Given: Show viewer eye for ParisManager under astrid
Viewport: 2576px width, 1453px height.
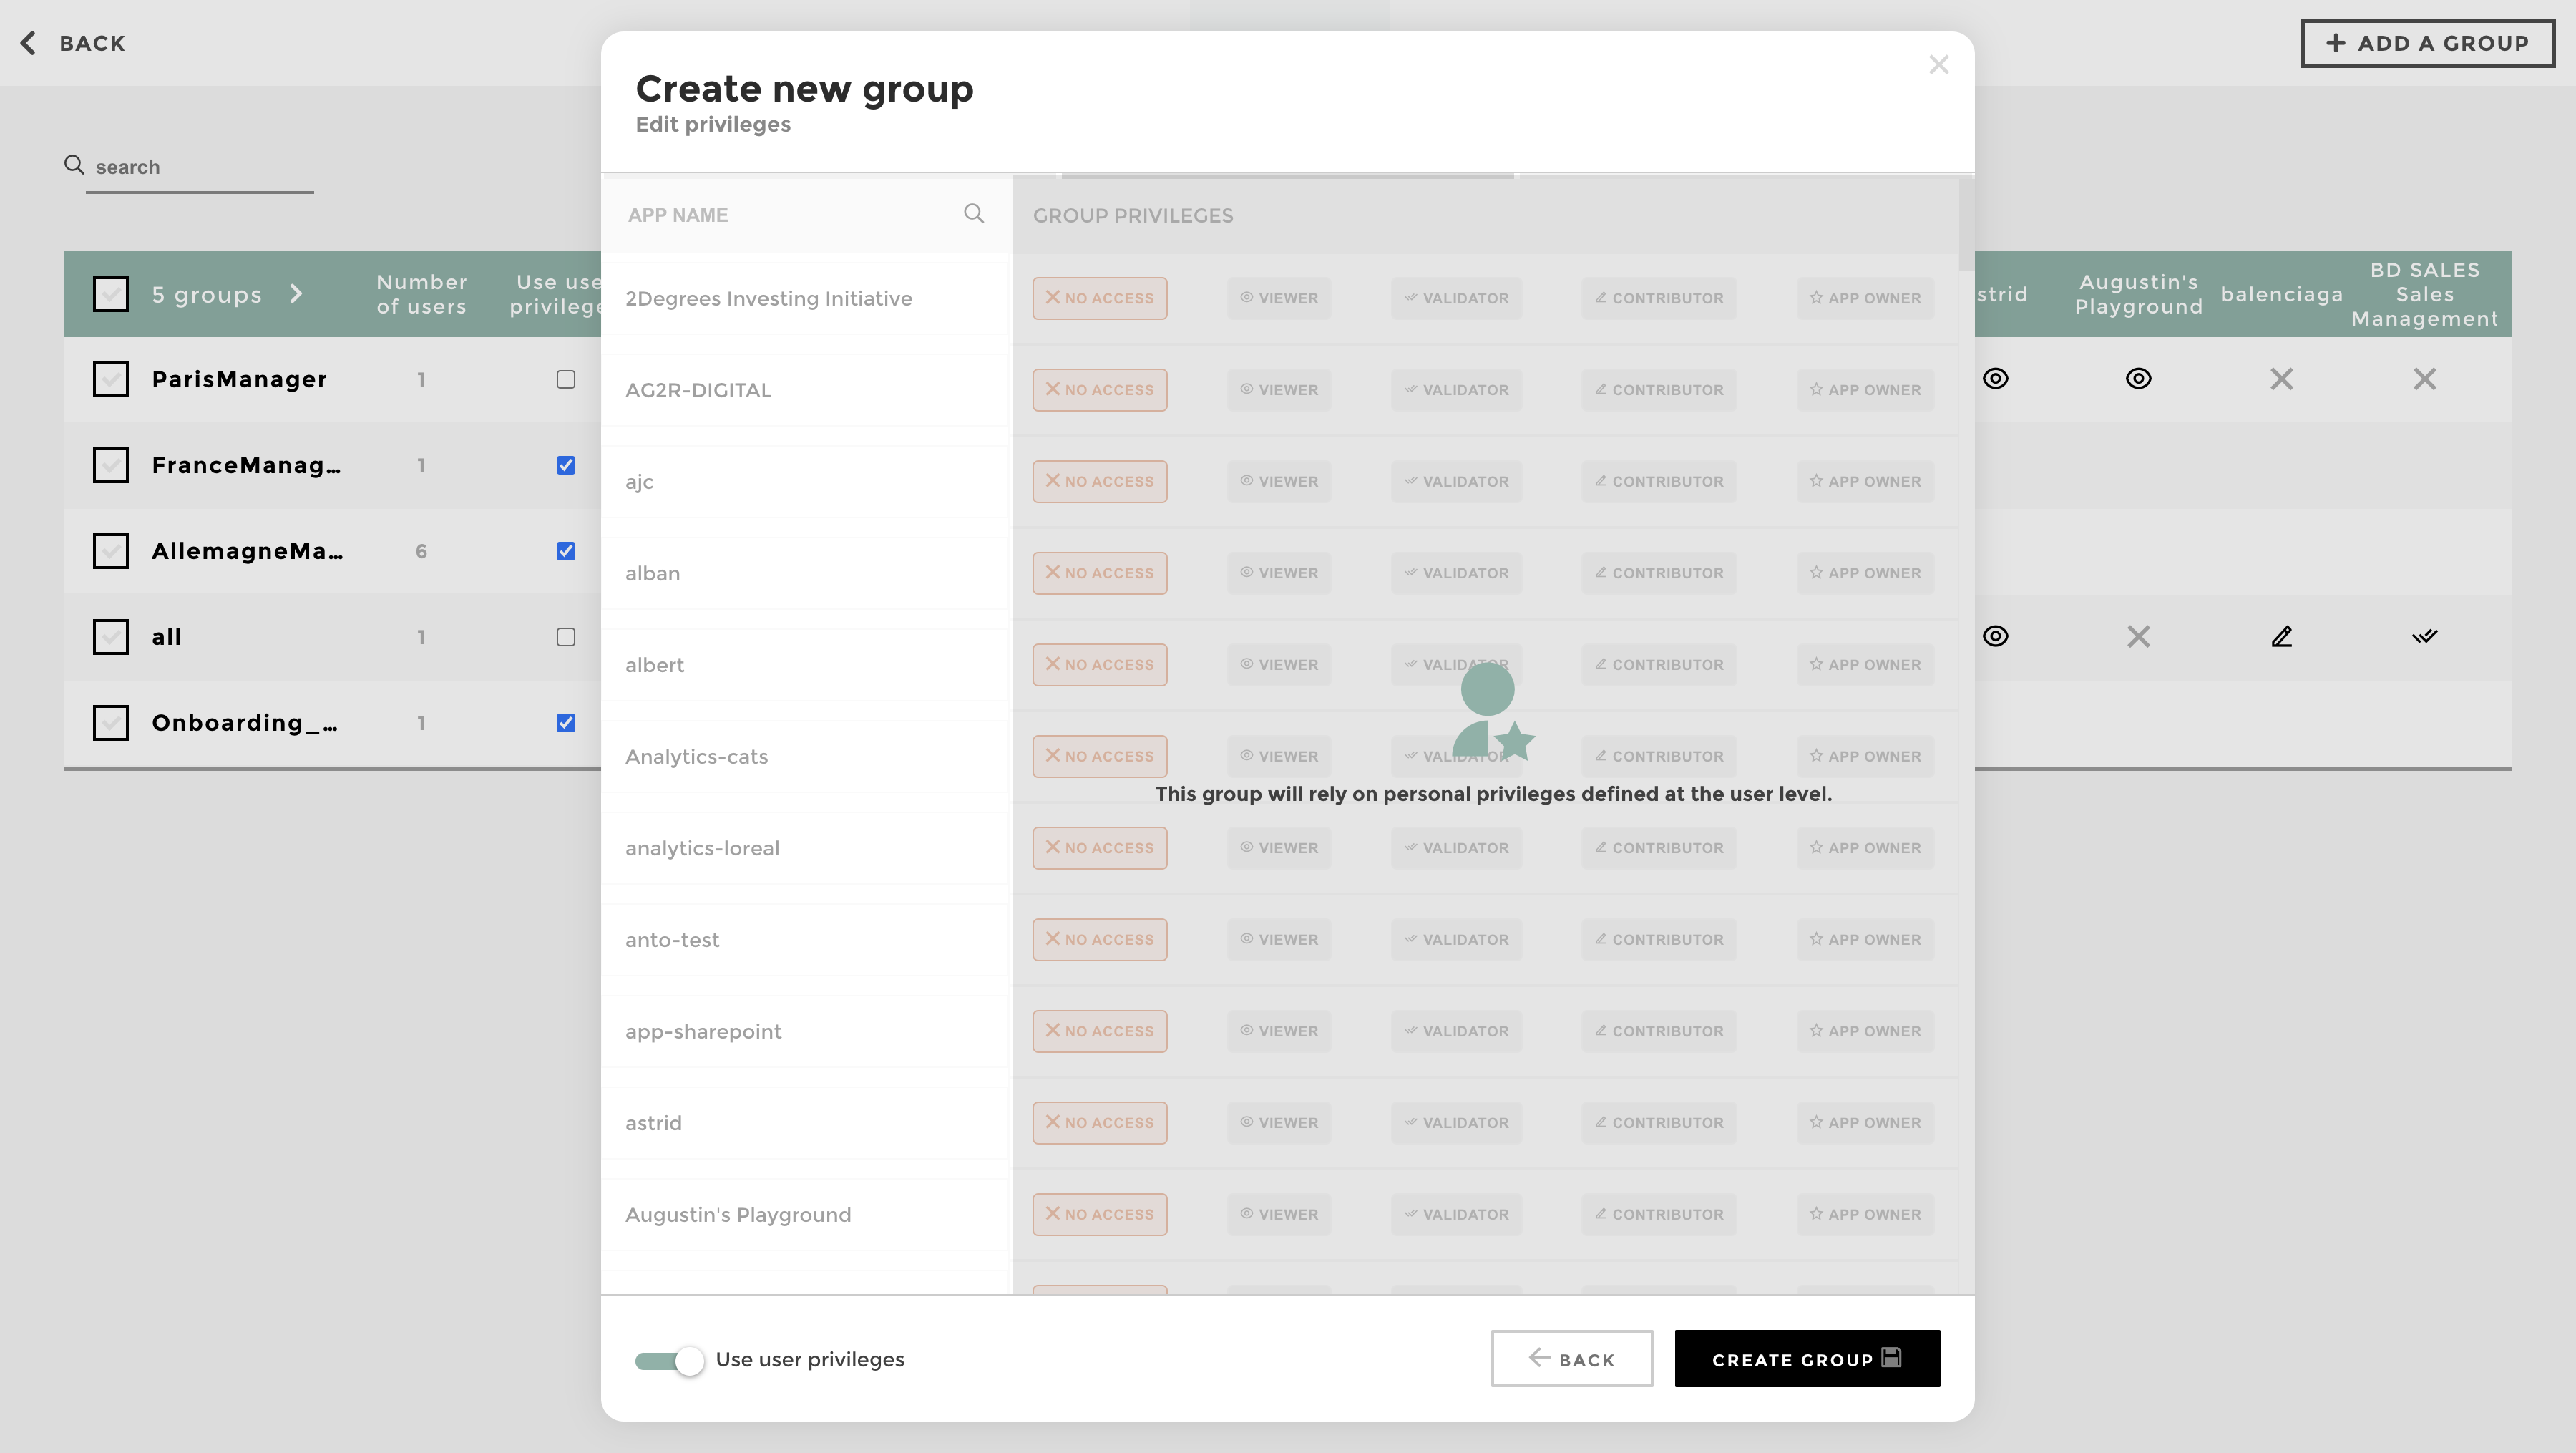Looking at the screenshot, I should point(1995,379).
